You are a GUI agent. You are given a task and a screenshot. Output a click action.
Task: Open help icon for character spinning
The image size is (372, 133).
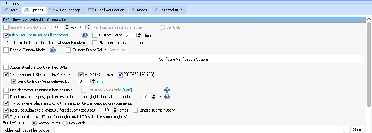pyautogui.click(x=167, y=90)
